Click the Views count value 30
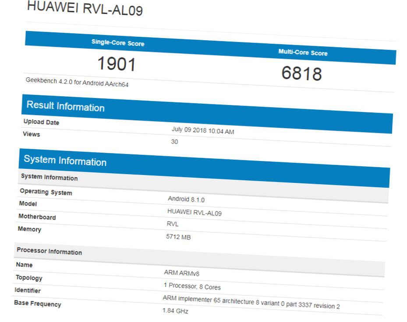Screen dimensions: 407x322 174,142
